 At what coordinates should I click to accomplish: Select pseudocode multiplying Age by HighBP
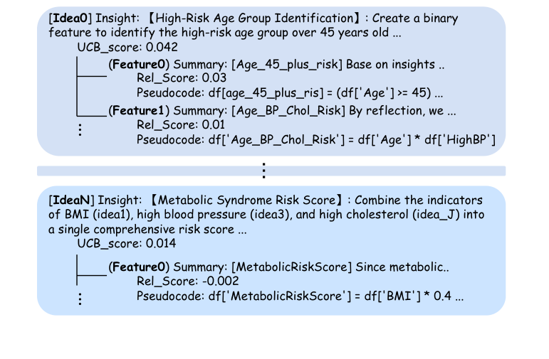(x=316, y=139)
